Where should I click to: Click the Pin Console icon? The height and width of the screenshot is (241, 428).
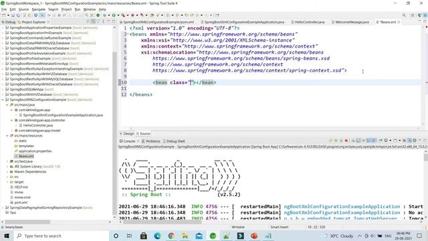point(381,141)
